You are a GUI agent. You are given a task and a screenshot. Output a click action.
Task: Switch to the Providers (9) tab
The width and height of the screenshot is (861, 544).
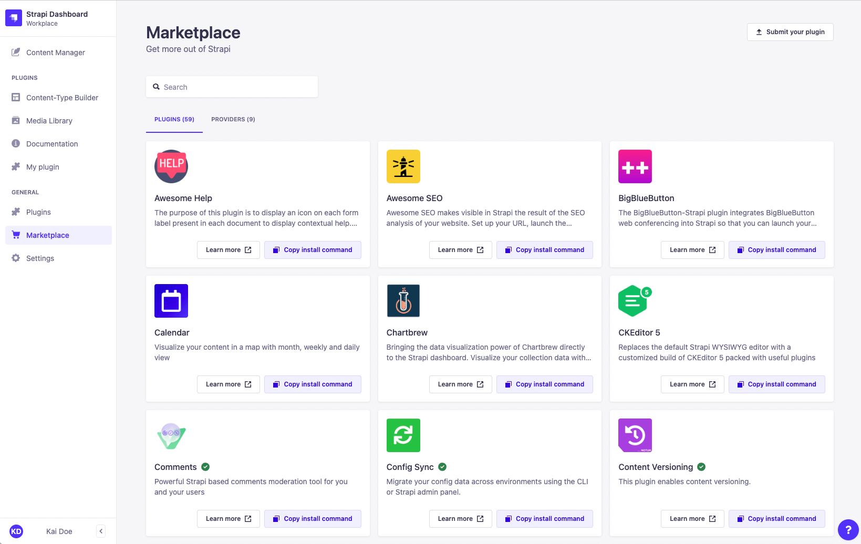coord(233,119)
